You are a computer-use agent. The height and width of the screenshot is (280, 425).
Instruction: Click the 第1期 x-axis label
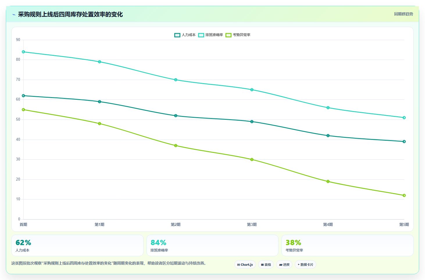(x=99, y=224)
